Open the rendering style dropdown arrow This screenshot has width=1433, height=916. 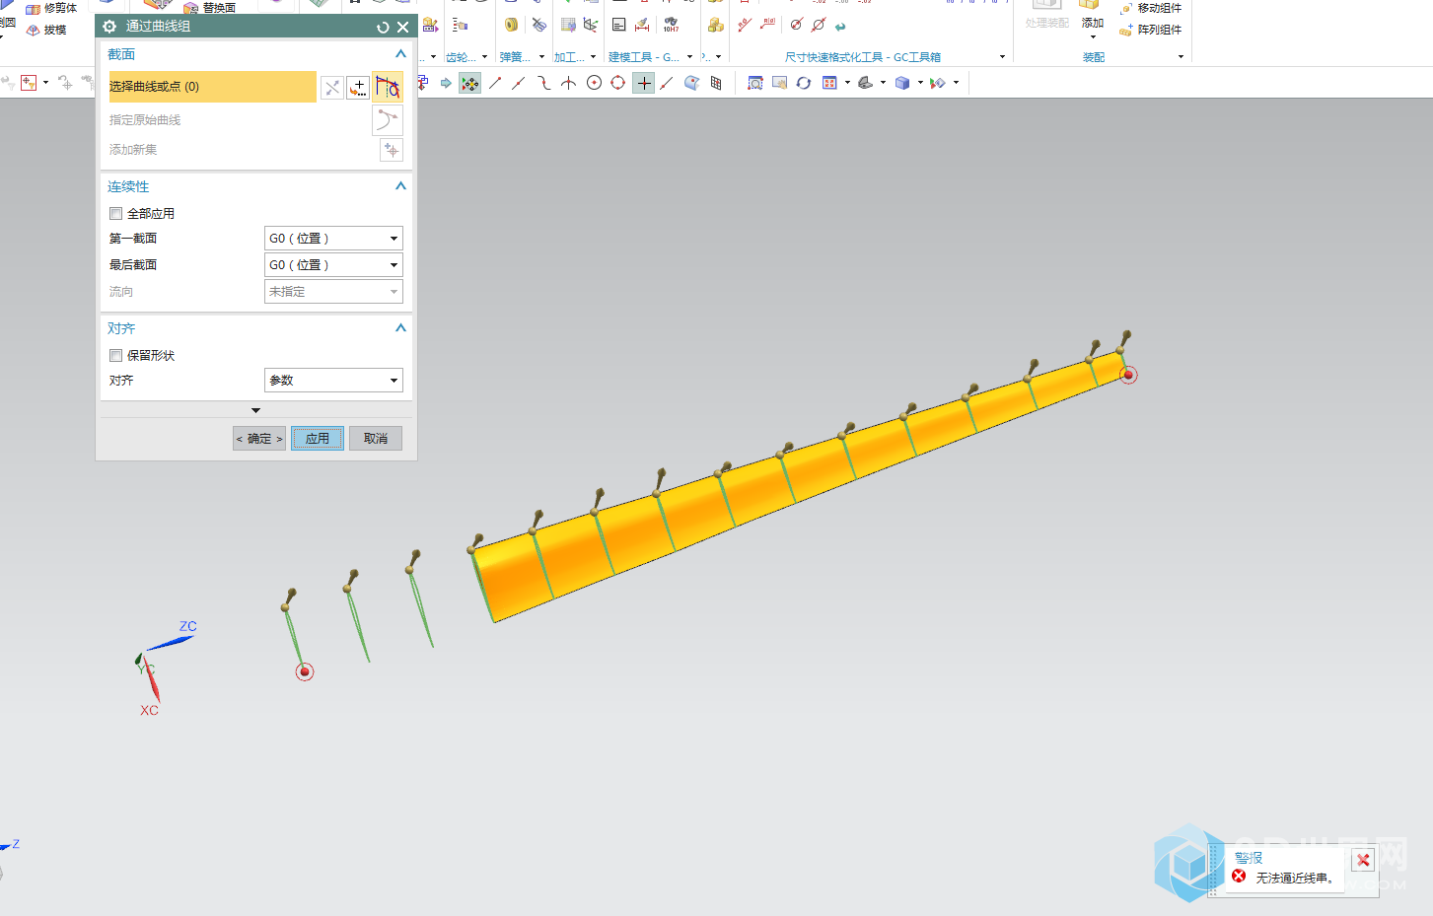pyautogui.click(x=920, y=84)
